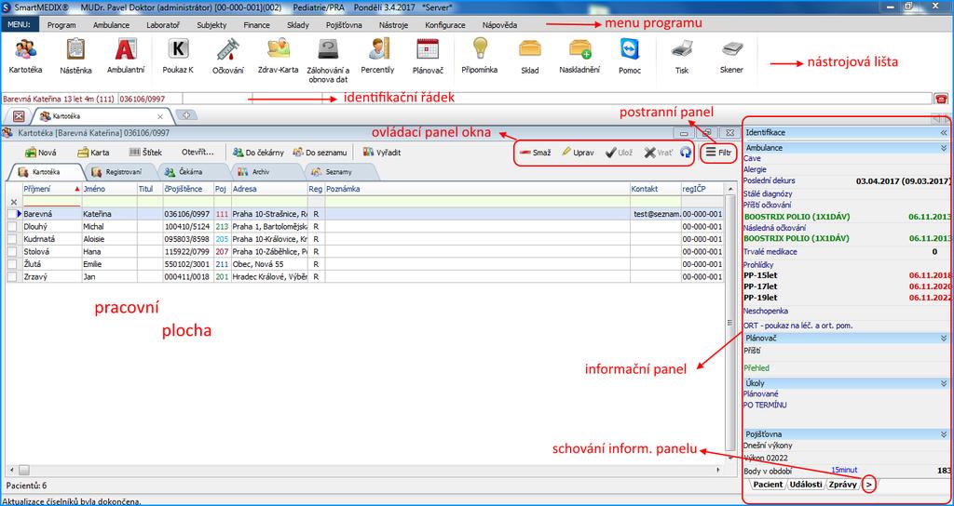Add a new tab with plus icon
The height and width of the screenshot is (506, 954).
coord(186,114)
